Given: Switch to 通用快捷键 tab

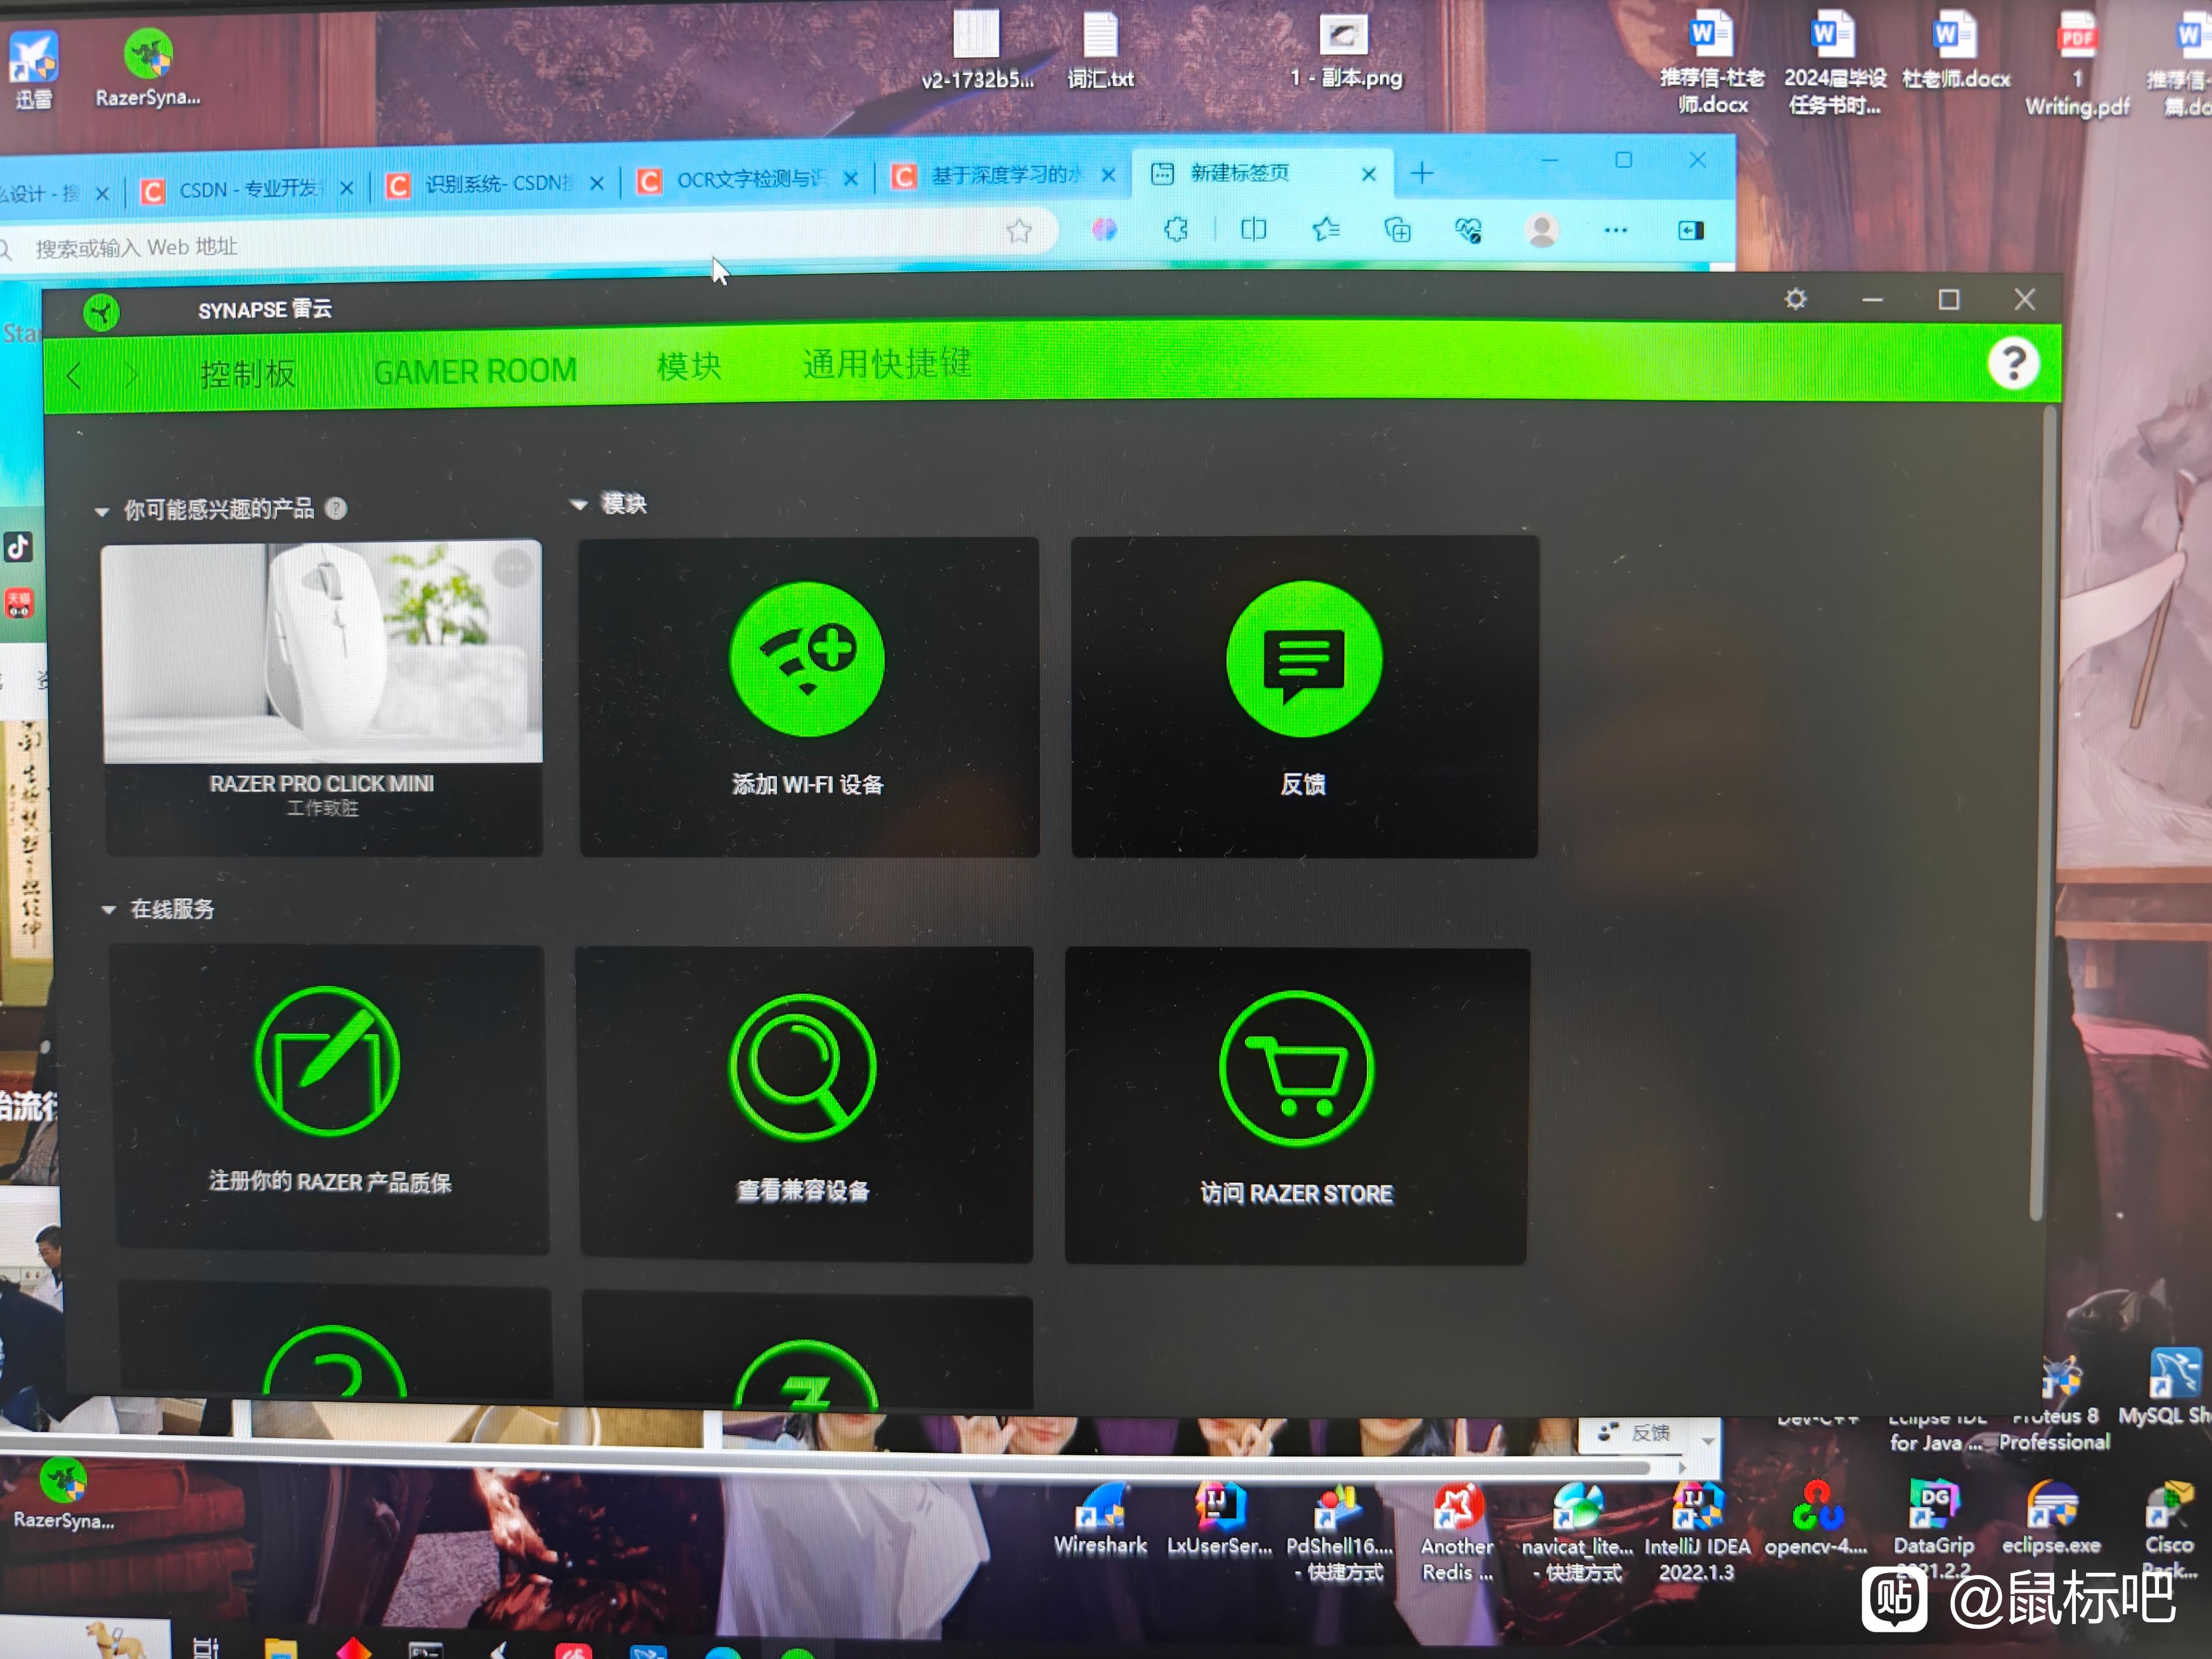Looking at the screenshot, I should coord(886,364).
